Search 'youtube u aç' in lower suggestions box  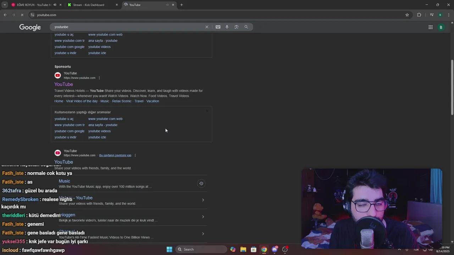(64, 119)
